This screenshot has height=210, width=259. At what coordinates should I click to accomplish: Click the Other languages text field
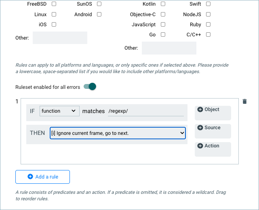(169, 48)
